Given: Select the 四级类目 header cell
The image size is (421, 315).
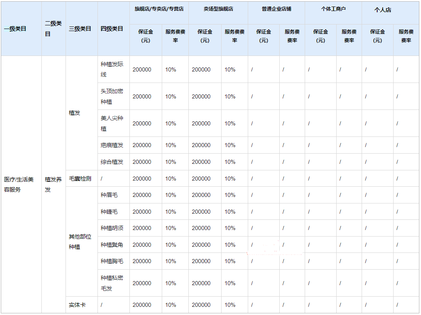Looking at the screenshot, I should [x=112, y=29].
